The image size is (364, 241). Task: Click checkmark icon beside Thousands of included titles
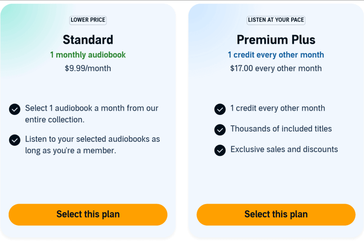click(220, 129)
